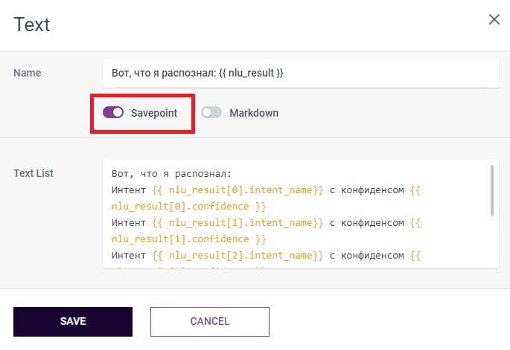This screenshot has width=510, height=350.
Task: Close the Text dialog with X
Action: [x=494, y=19]
